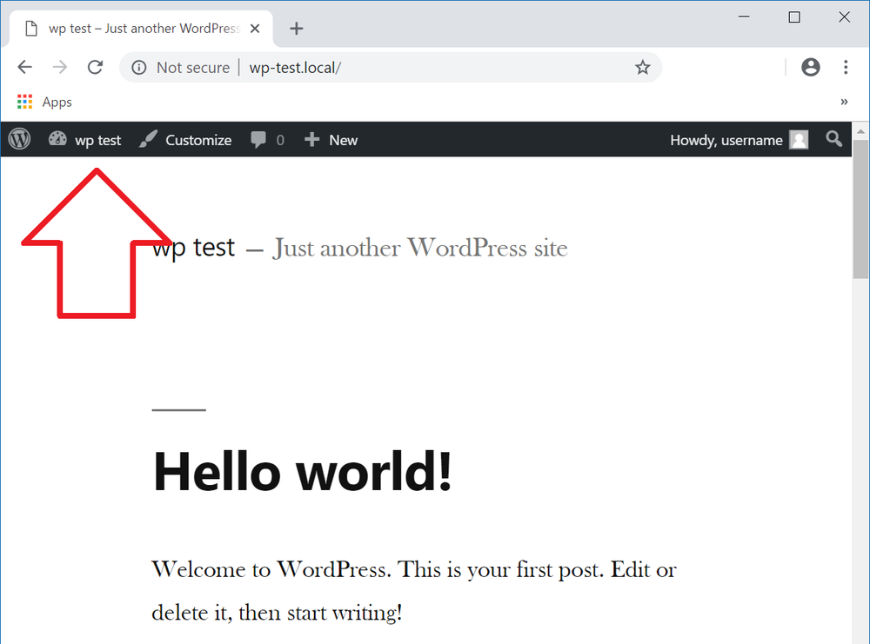Expand the bookmarks overflow chevron

coord(844,102)
